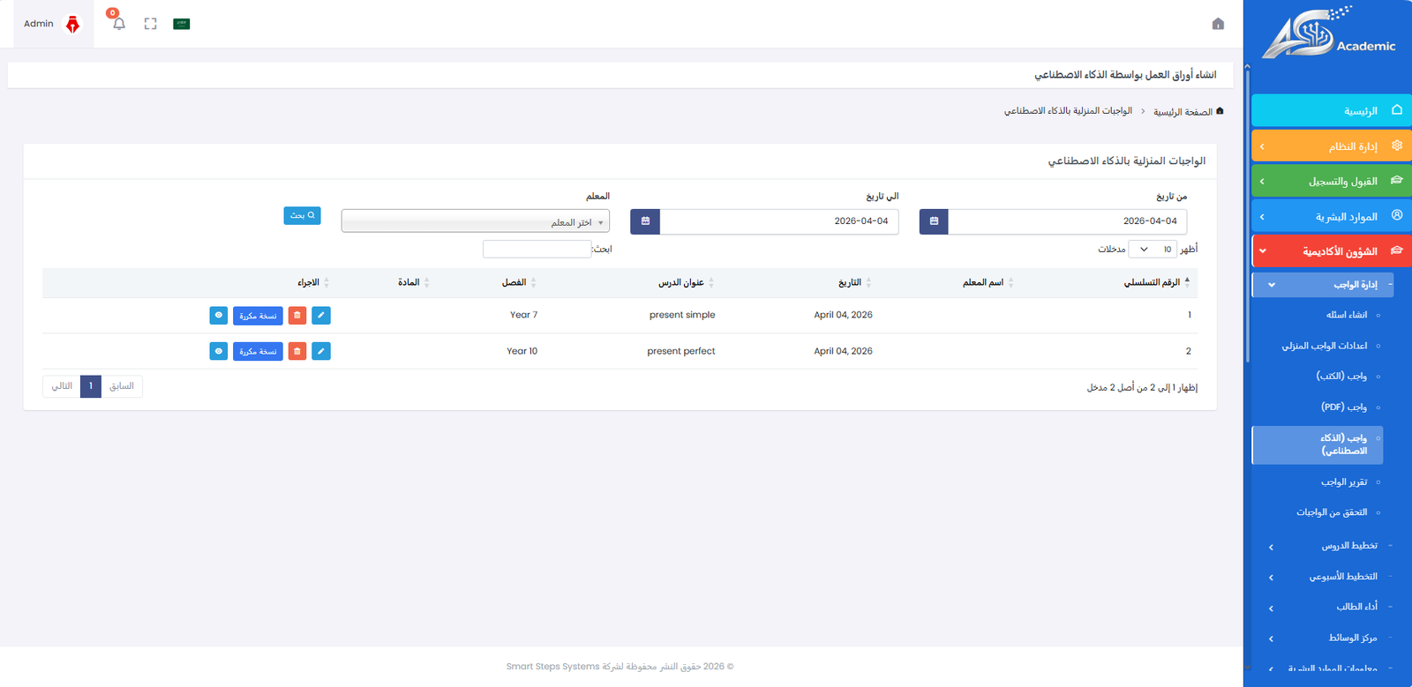Sort by التاريخ column header
The image size is (1412, 687).
(850, 283)
